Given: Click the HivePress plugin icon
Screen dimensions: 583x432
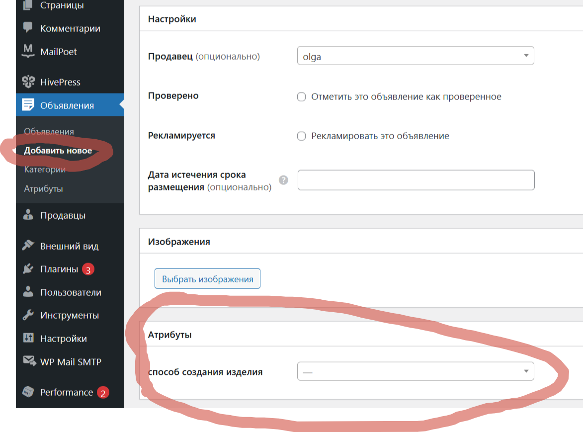Looking at the screenshot, I should click(28, 82).
